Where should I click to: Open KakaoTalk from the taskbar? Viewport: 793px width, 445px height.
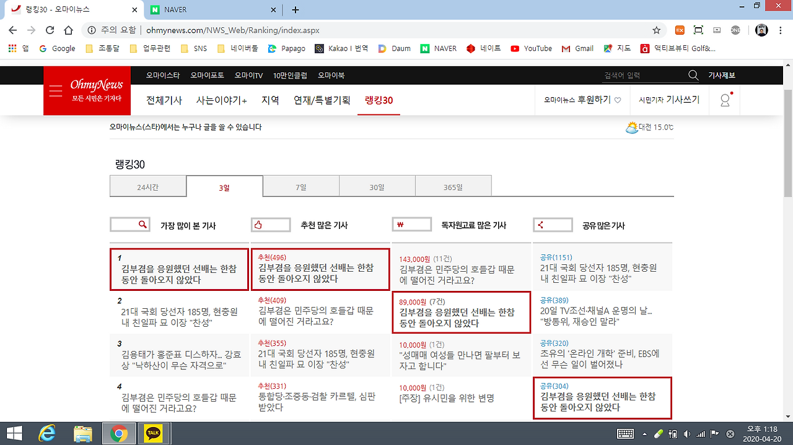point(152,433)
